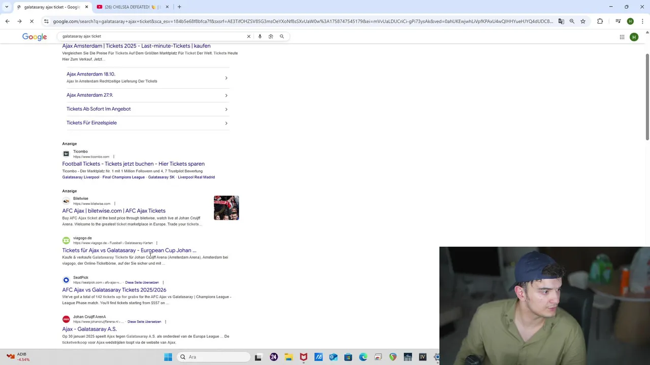Open Ajax Amsterdam Tickets 2025 Last-minute link
Viewport: 650px width, 365px height.
(136, 46)
